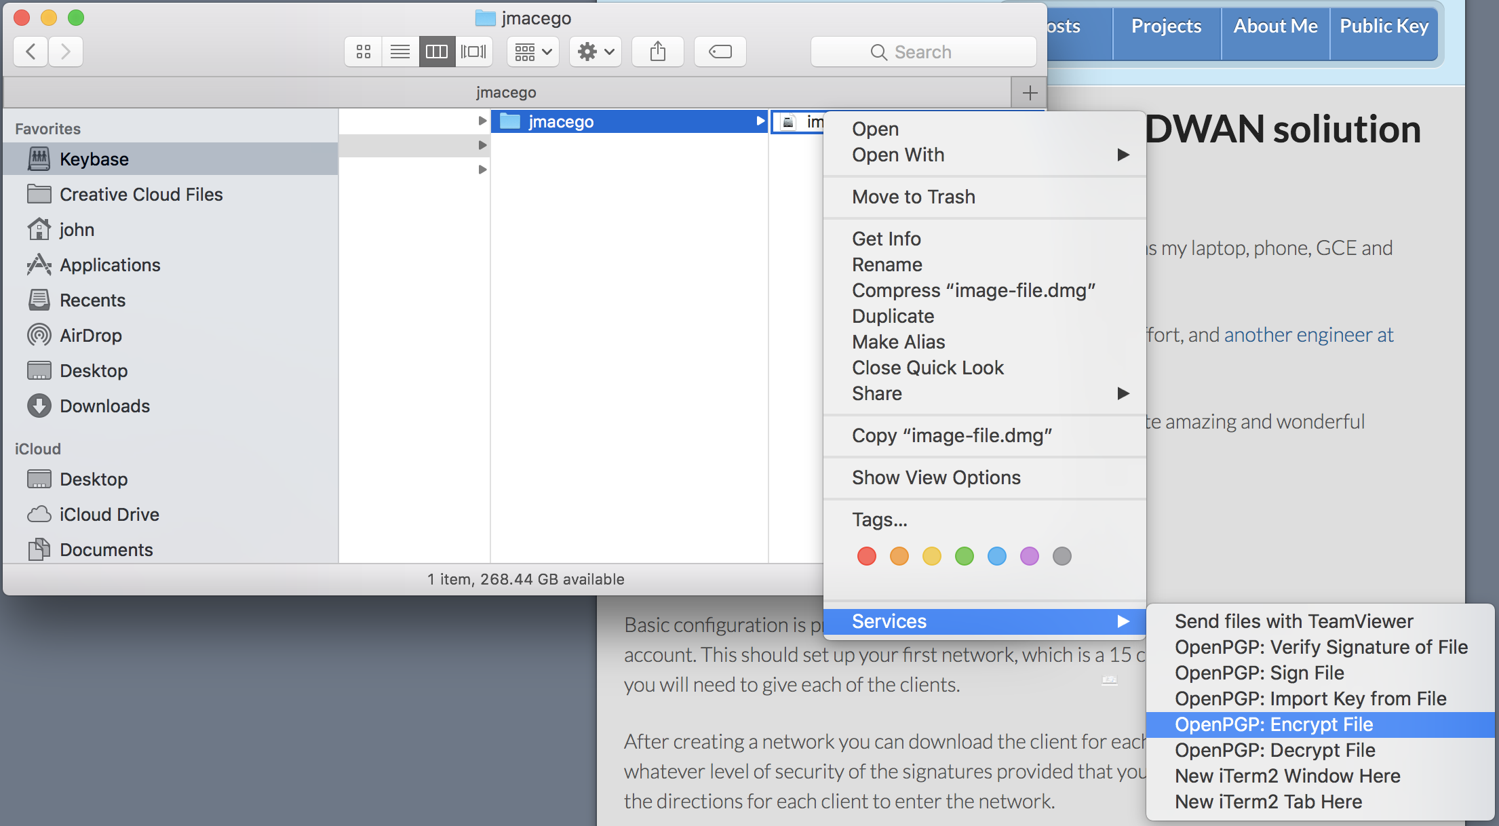Choose New iTerm2 Tab Here
This screenshot has height=826, width=1499.
[1320, 802]
